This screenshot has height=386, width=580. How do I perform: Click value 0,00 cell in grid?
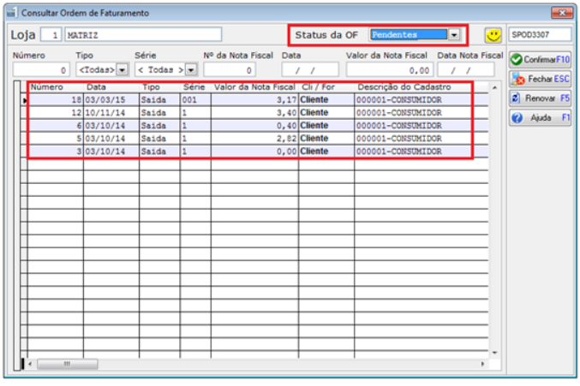(254, 151)
